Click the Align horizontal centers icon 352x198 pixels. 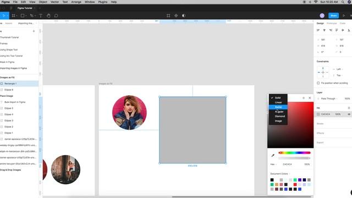coord(324,30)
